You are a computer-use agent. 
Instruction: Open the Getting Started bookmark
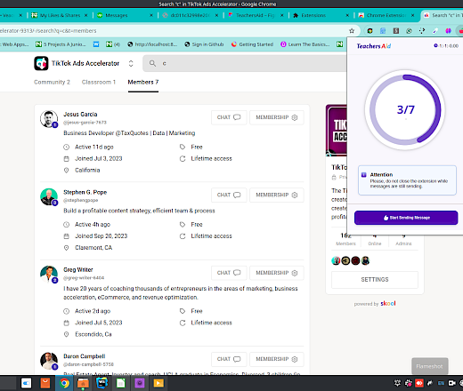tap(252, 44)
